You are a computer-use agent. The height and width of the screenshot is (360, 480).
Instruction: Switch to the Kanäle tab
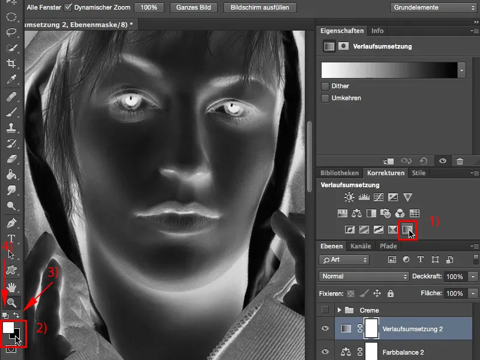[361, 245]
